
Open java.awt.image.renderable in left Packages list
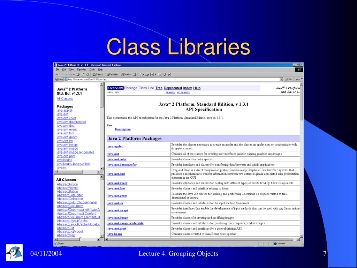point(75,152)
